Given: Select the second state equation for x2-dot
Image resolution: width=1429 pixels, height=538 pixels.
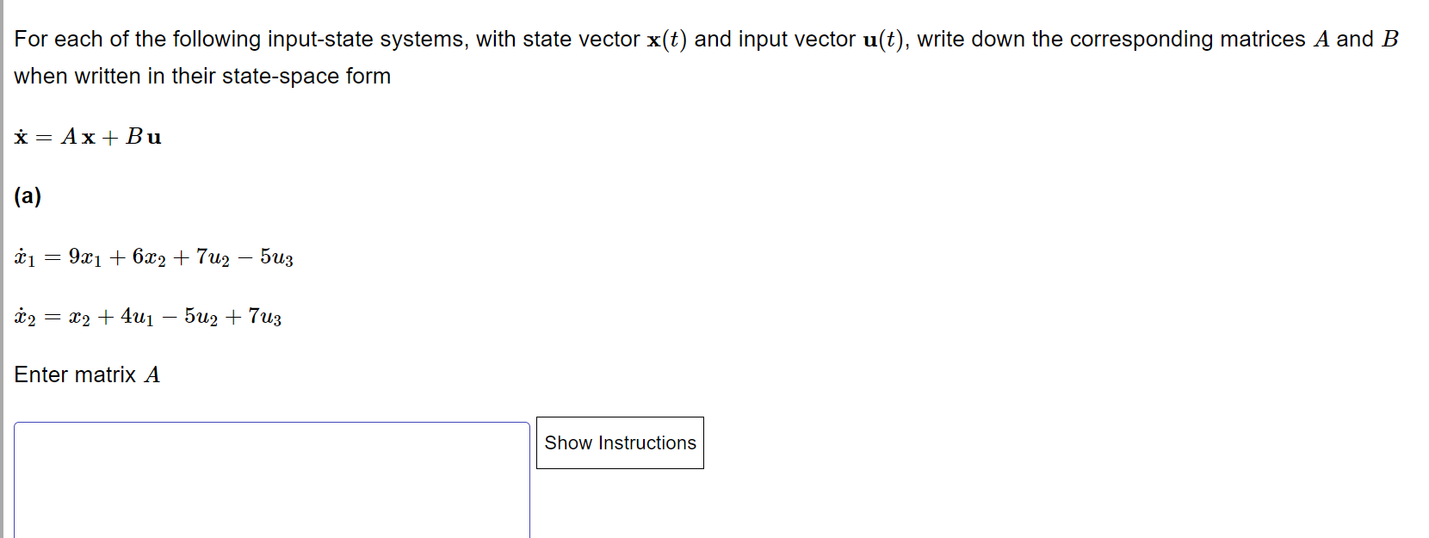Looking at the screenshot, I should (148, 317).
